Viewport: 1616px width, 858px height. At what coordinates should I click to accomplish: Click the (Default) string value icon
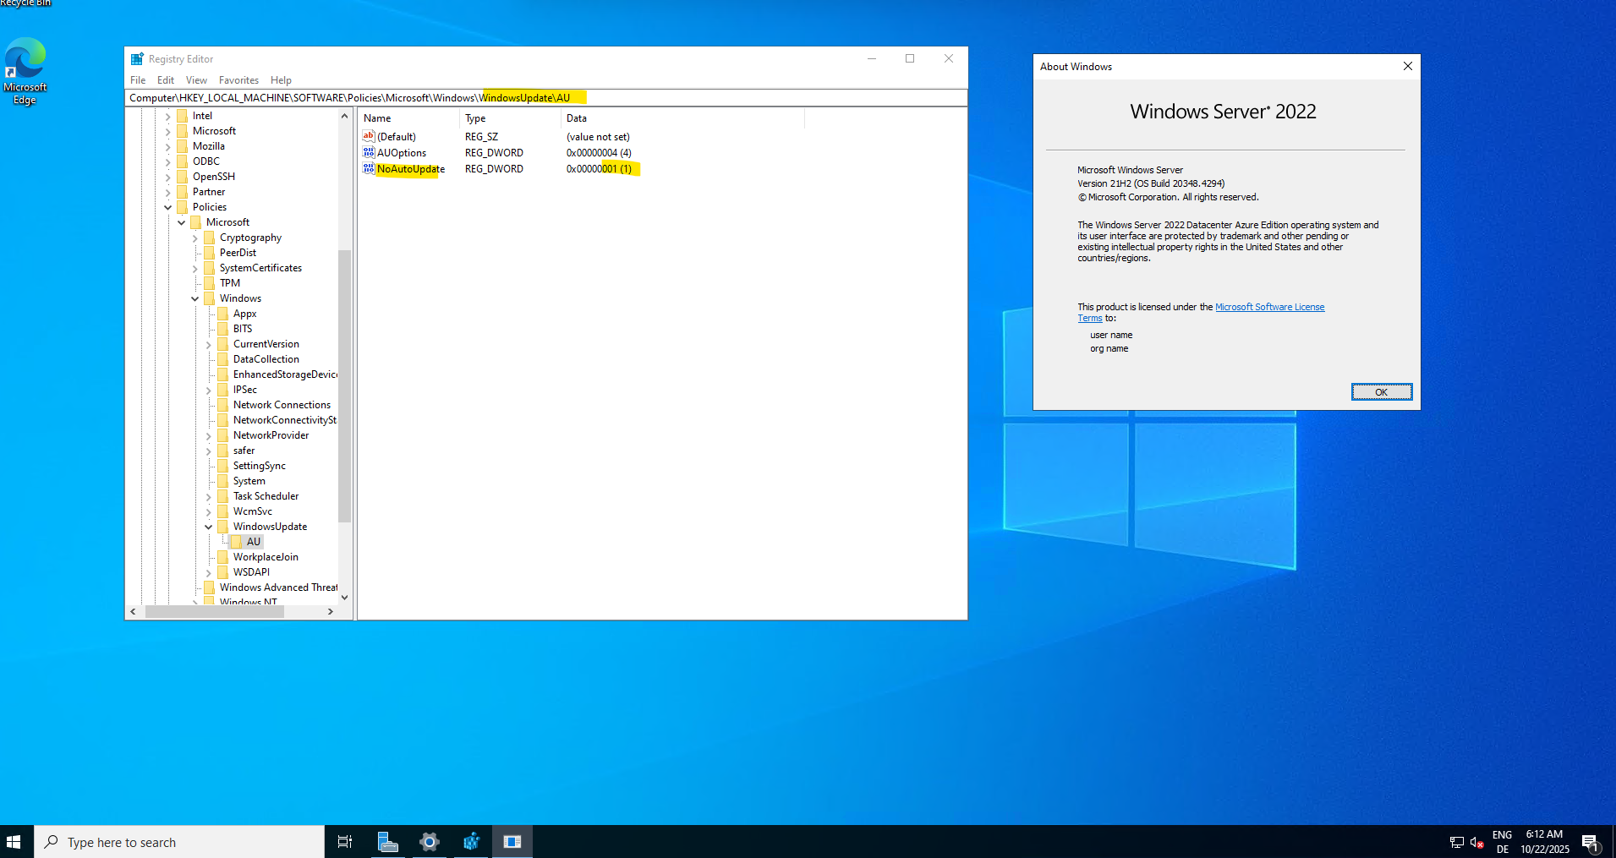[x=368, y=137]
